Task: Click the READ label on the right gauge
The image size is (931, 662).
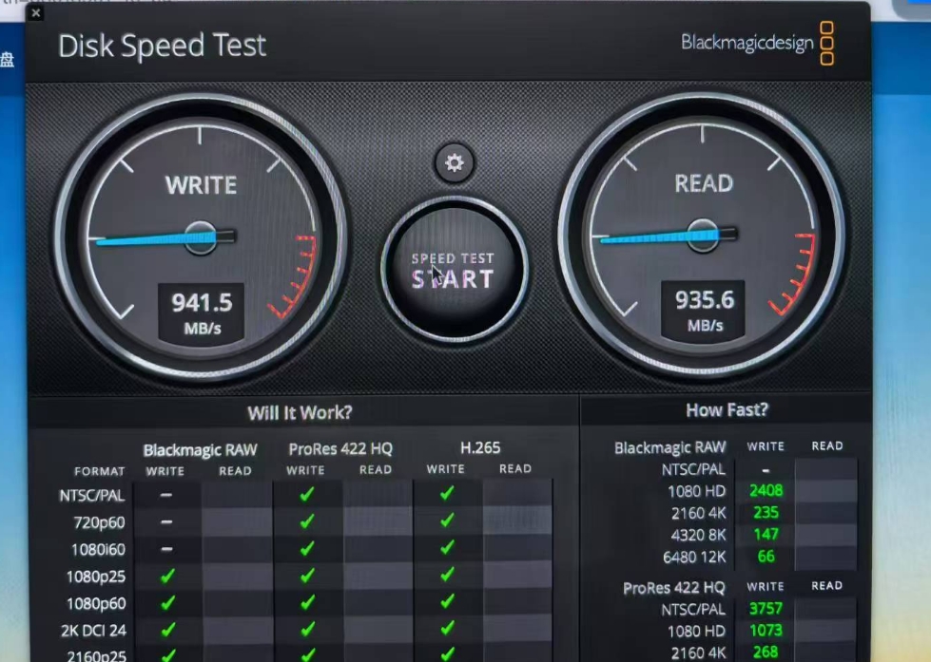Action: 704,183
